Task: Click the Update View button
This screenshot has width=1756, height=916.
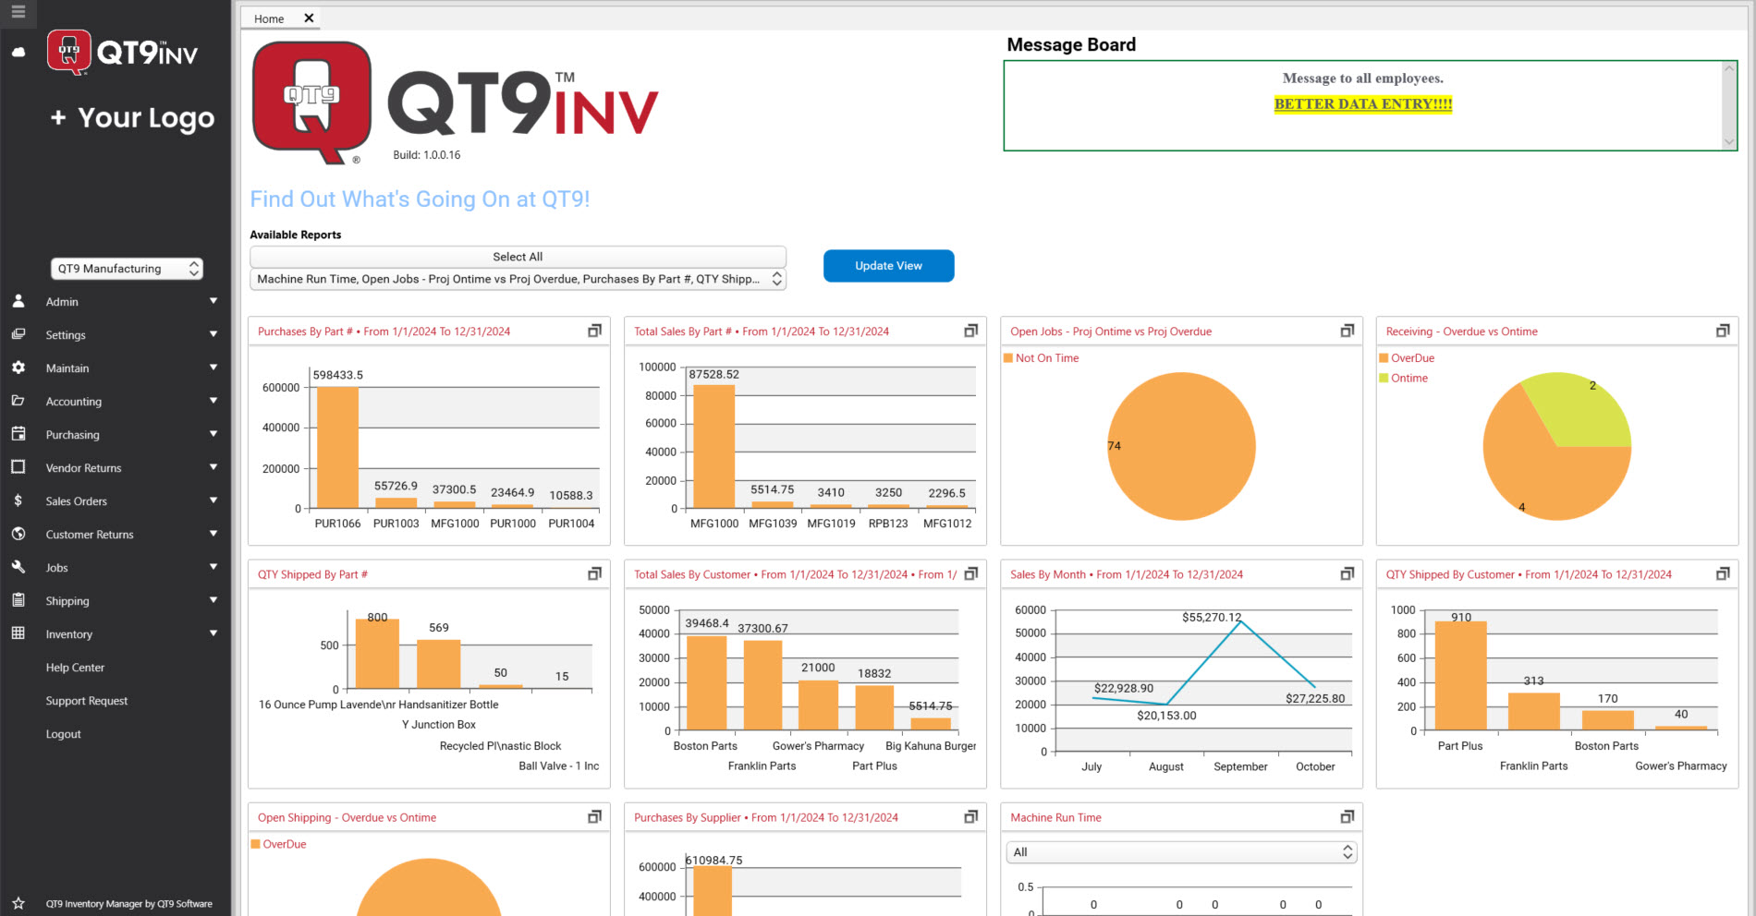Action: pos(887,265)
